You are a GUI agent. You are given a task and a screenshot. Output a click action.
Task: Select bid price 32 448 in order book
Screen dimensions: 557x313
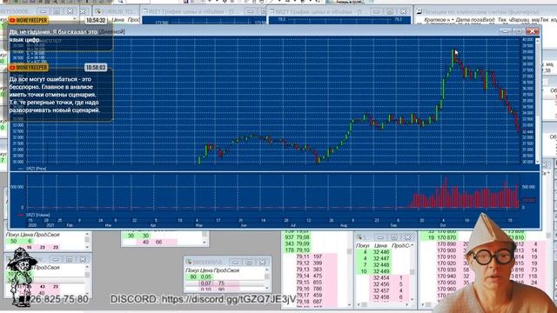381,264
